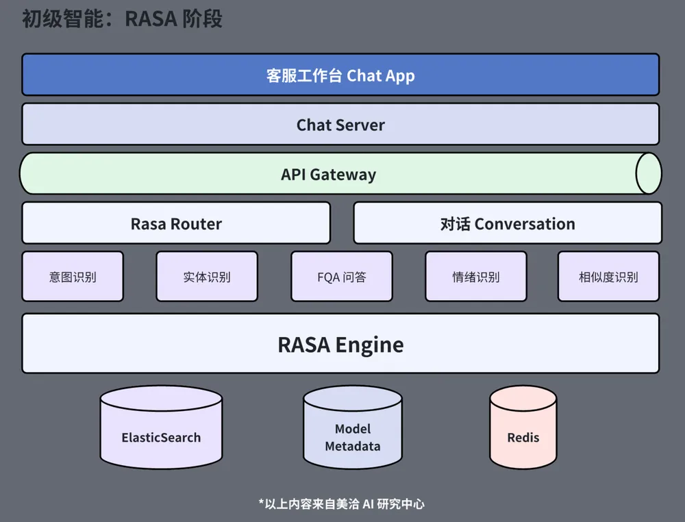
Task: Click the 实体识别 module box
Action: pyautogui.click(x=207, y=277)
